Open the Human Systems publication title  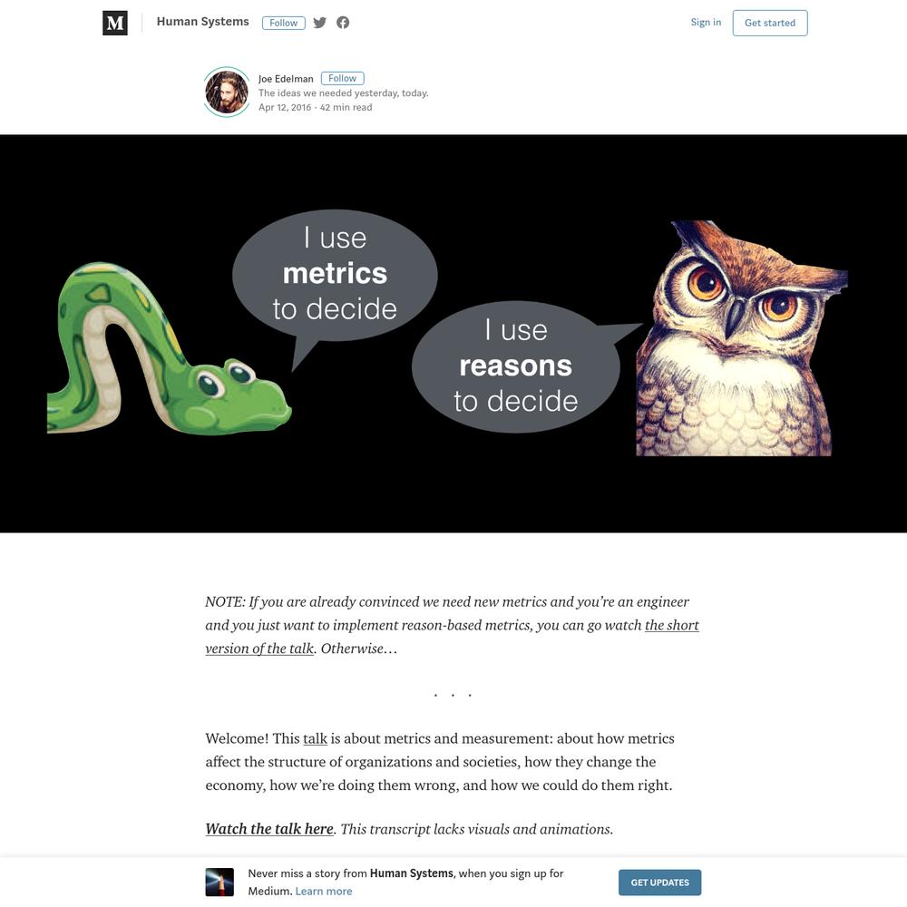point(202,22)
